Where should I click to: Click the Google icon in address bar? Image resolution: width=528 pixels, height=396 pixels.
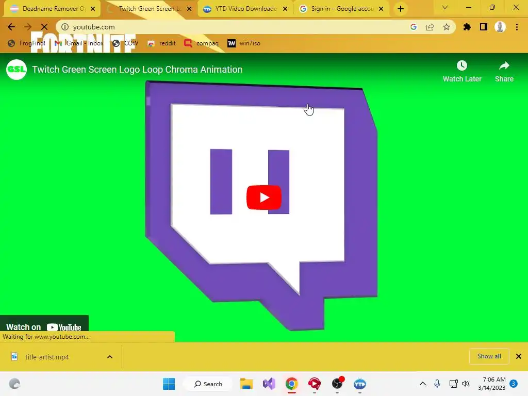tap(414, 27)
